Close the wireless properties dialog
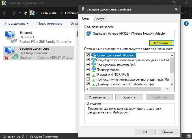Viewport: 192px width, 139px height. coord(176,9)
